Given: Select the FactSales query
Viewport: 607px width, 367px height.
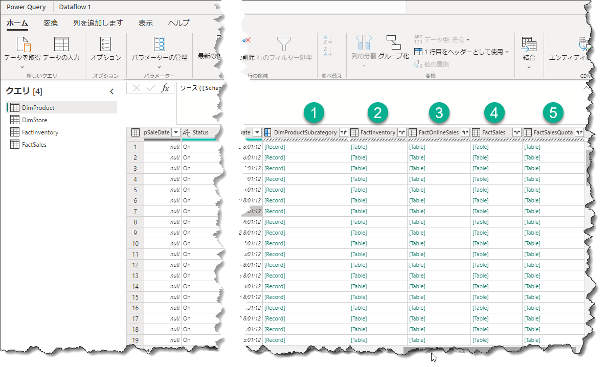Looking at the screenshot, I should (61, 145).
